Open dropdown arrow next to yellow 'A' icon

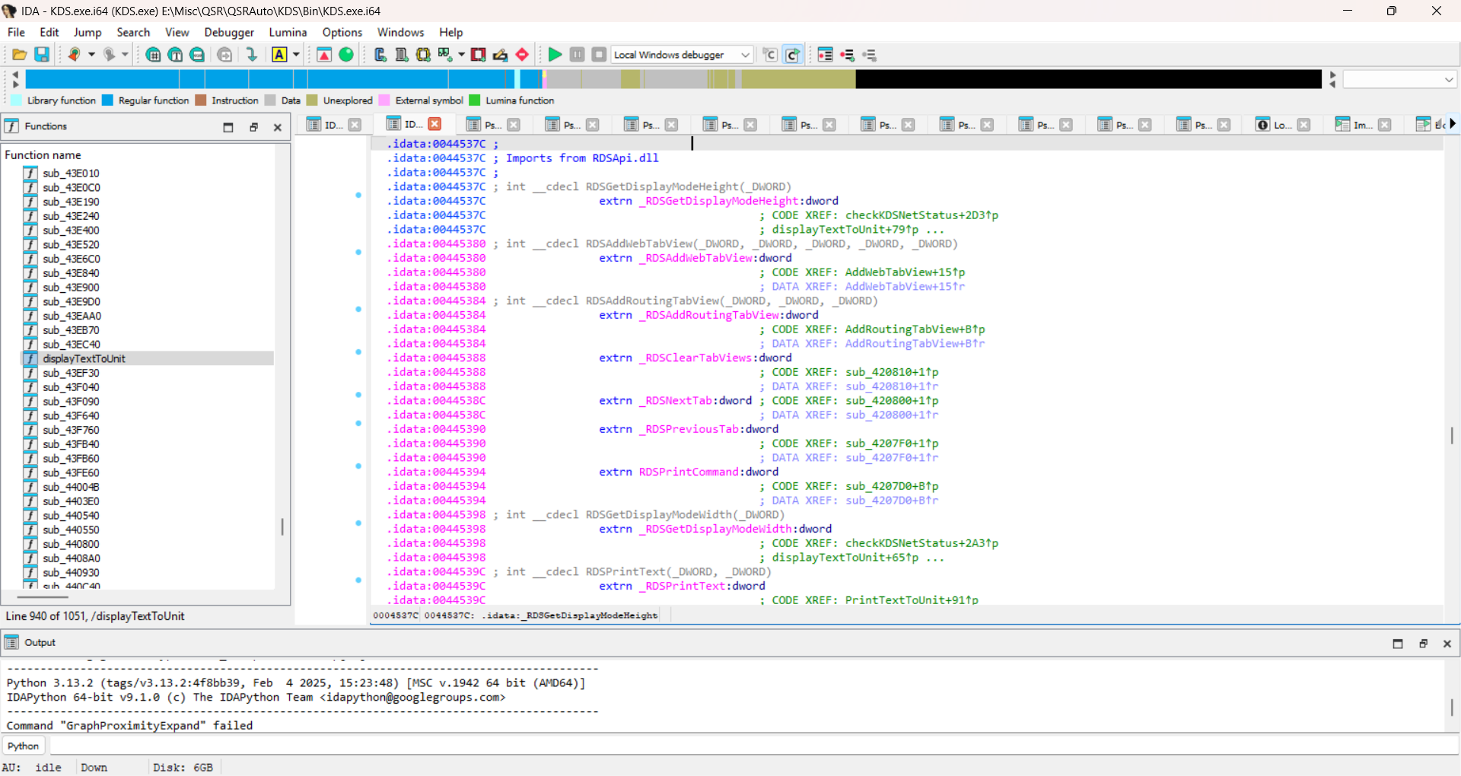pos(296,55)
